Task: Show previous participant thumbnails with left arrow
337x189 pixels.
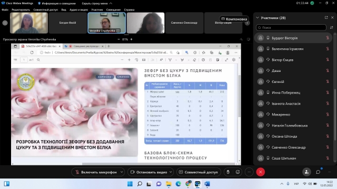Action: pyautogui.click(x=5, y=23)
